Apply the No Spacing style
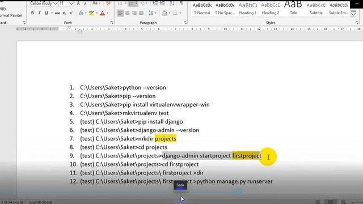This screenshot has height=204, width=363. [x=225, y=8]
